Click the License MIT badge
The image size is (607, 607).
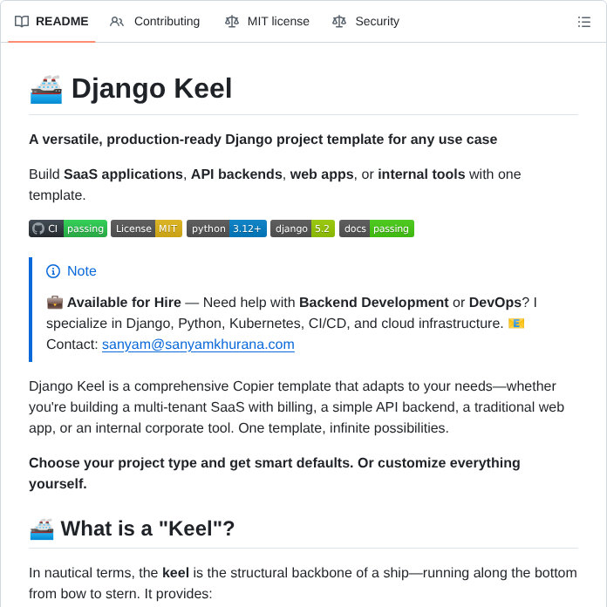tap(147, 228)
